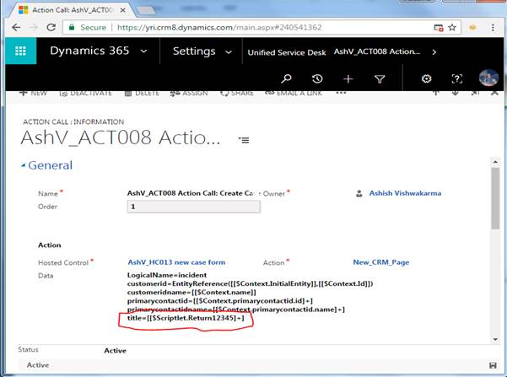Click scrollbar down arrow on form
Screen dimensions: 507x377
tap(495, 339)
